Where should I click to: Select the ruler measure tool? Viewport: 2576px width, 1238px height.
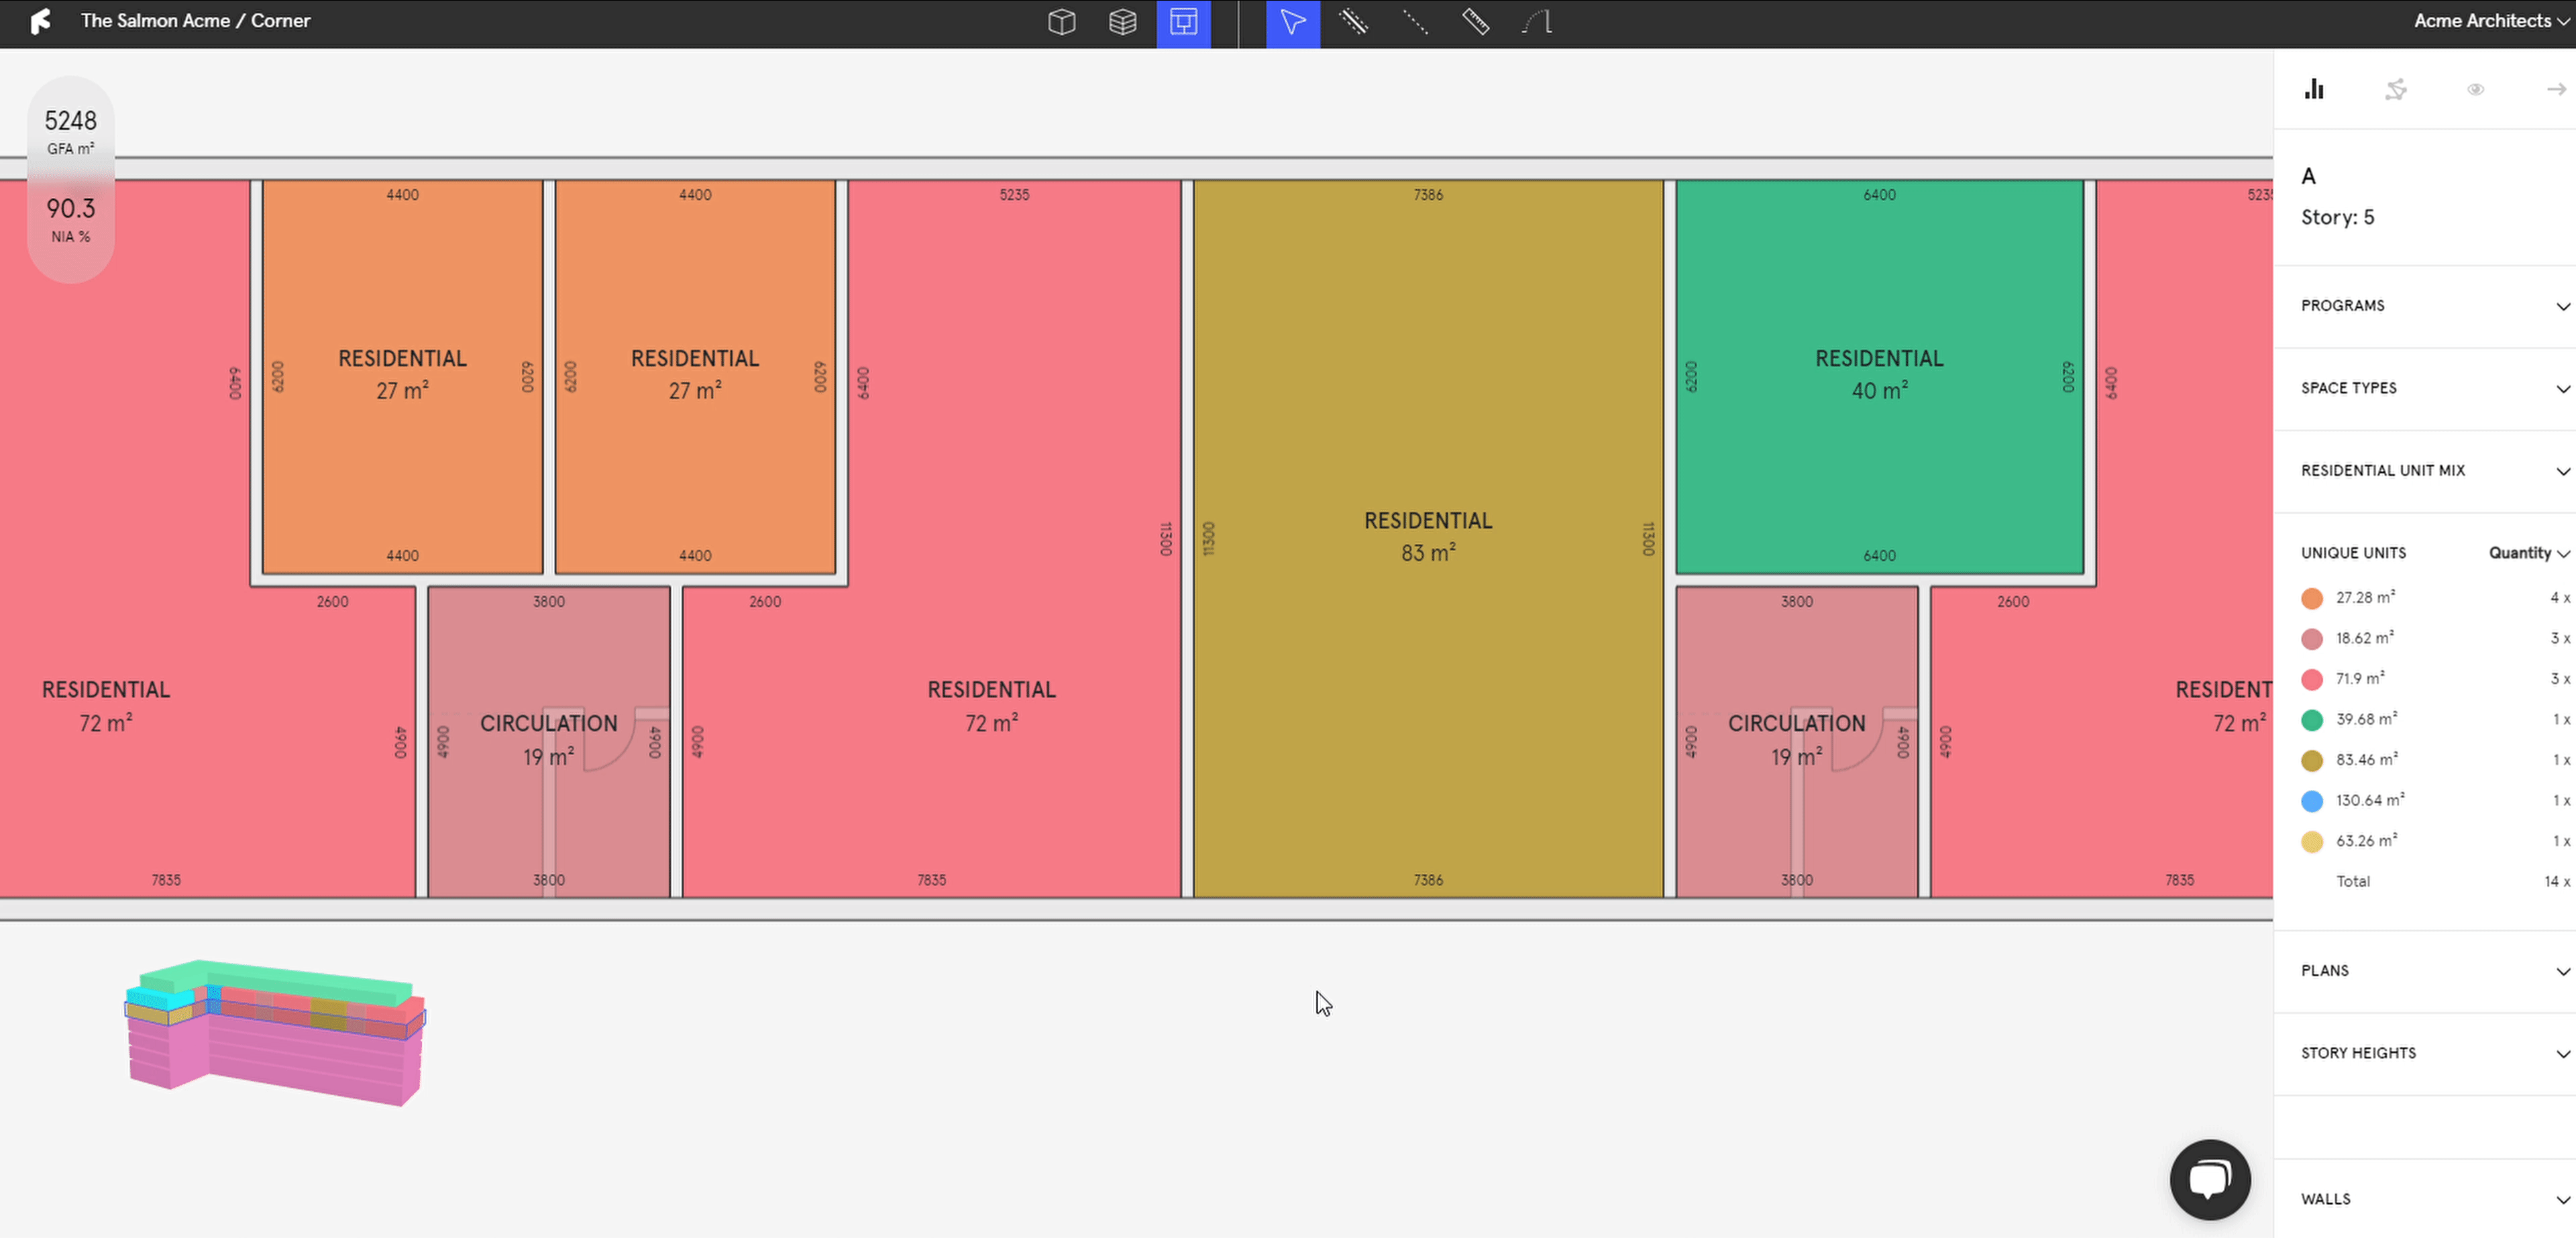pos(1475,22)
